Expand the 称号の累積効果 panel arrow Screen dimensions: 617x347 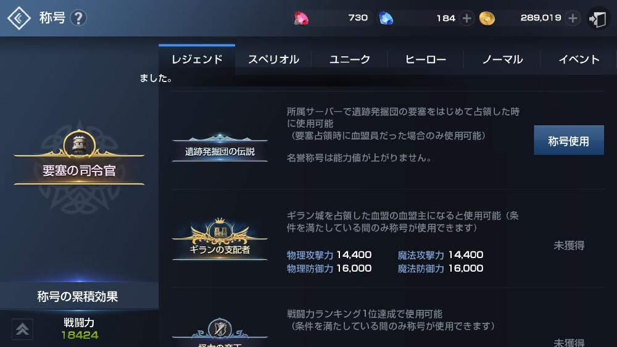click(x=22, y=329)
